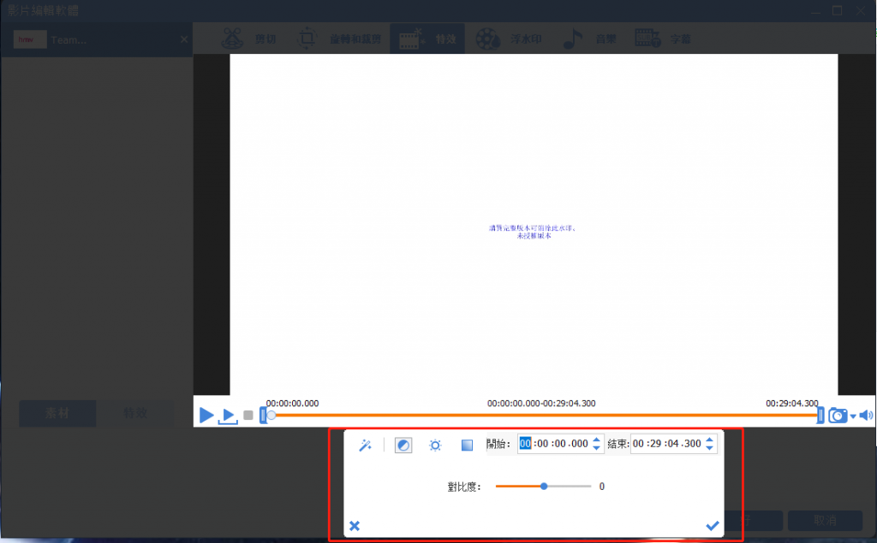The height and width of the screenshot is (543, 877).
Task: Click the timeline right trim handle
Action: click(x=820, y=415)
